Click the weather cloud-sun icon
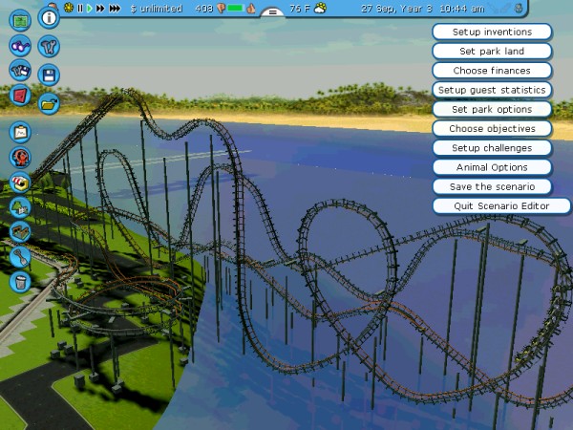Image resolution: width=573 pixels, height=430 pixels. click(x=320, y=8)
